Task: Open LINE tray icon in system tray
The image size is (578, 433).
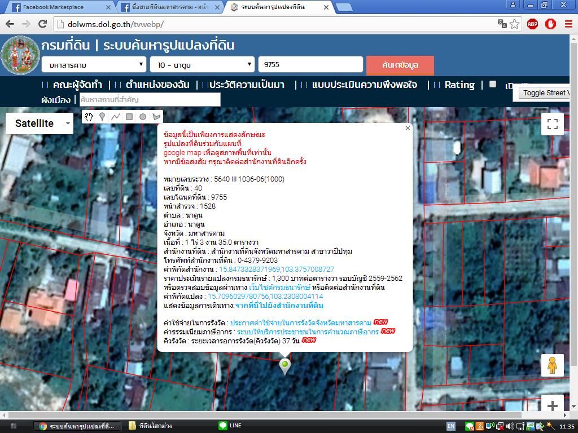Action: pos(469,426)
